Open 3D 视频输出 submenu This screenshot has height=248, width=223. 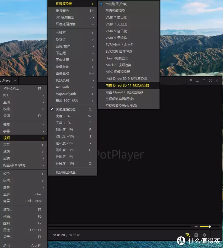click(x=72, y=17)
